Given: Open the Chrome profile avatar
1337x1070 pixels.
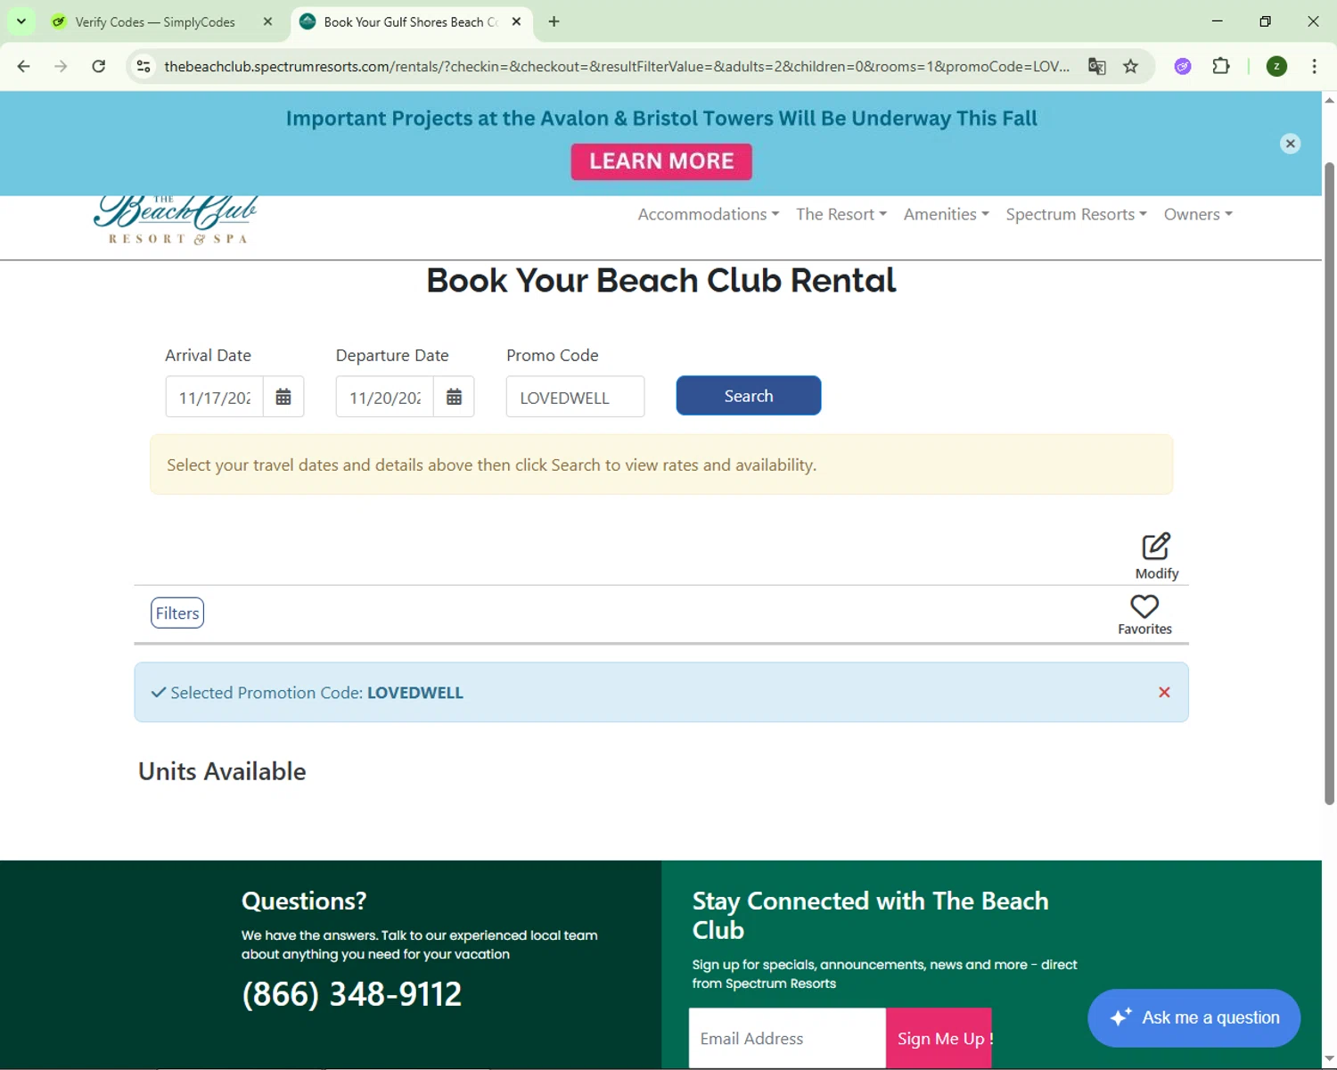Looking at the screenshot, I should [x=1276, y=66].
